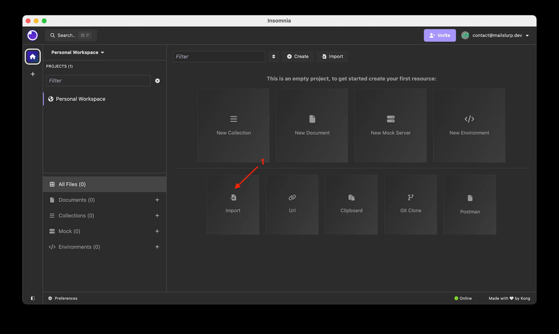Choose the Postman import tile
559x334 pixels.
click(470, 205)
